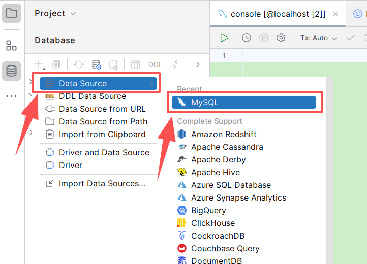Click the data source list scrollbar

330,171
